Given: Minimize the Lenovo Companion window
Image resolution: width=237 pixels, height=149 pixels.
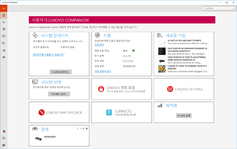Looking at the screenshot, I should click(x=220, y=2).
